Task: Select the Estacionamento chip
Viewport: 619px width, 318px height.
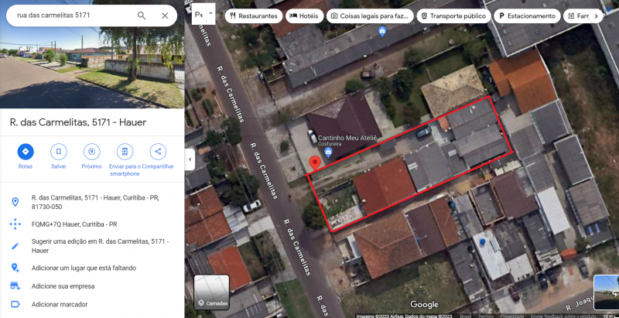Action: click(527, 16)
